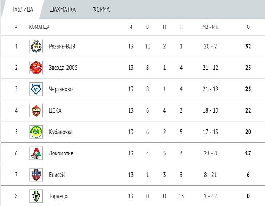Click the Кубаночка team logo
Viewport: 265px width, 206px height.
pyautogui.click(x=36, y=132)
